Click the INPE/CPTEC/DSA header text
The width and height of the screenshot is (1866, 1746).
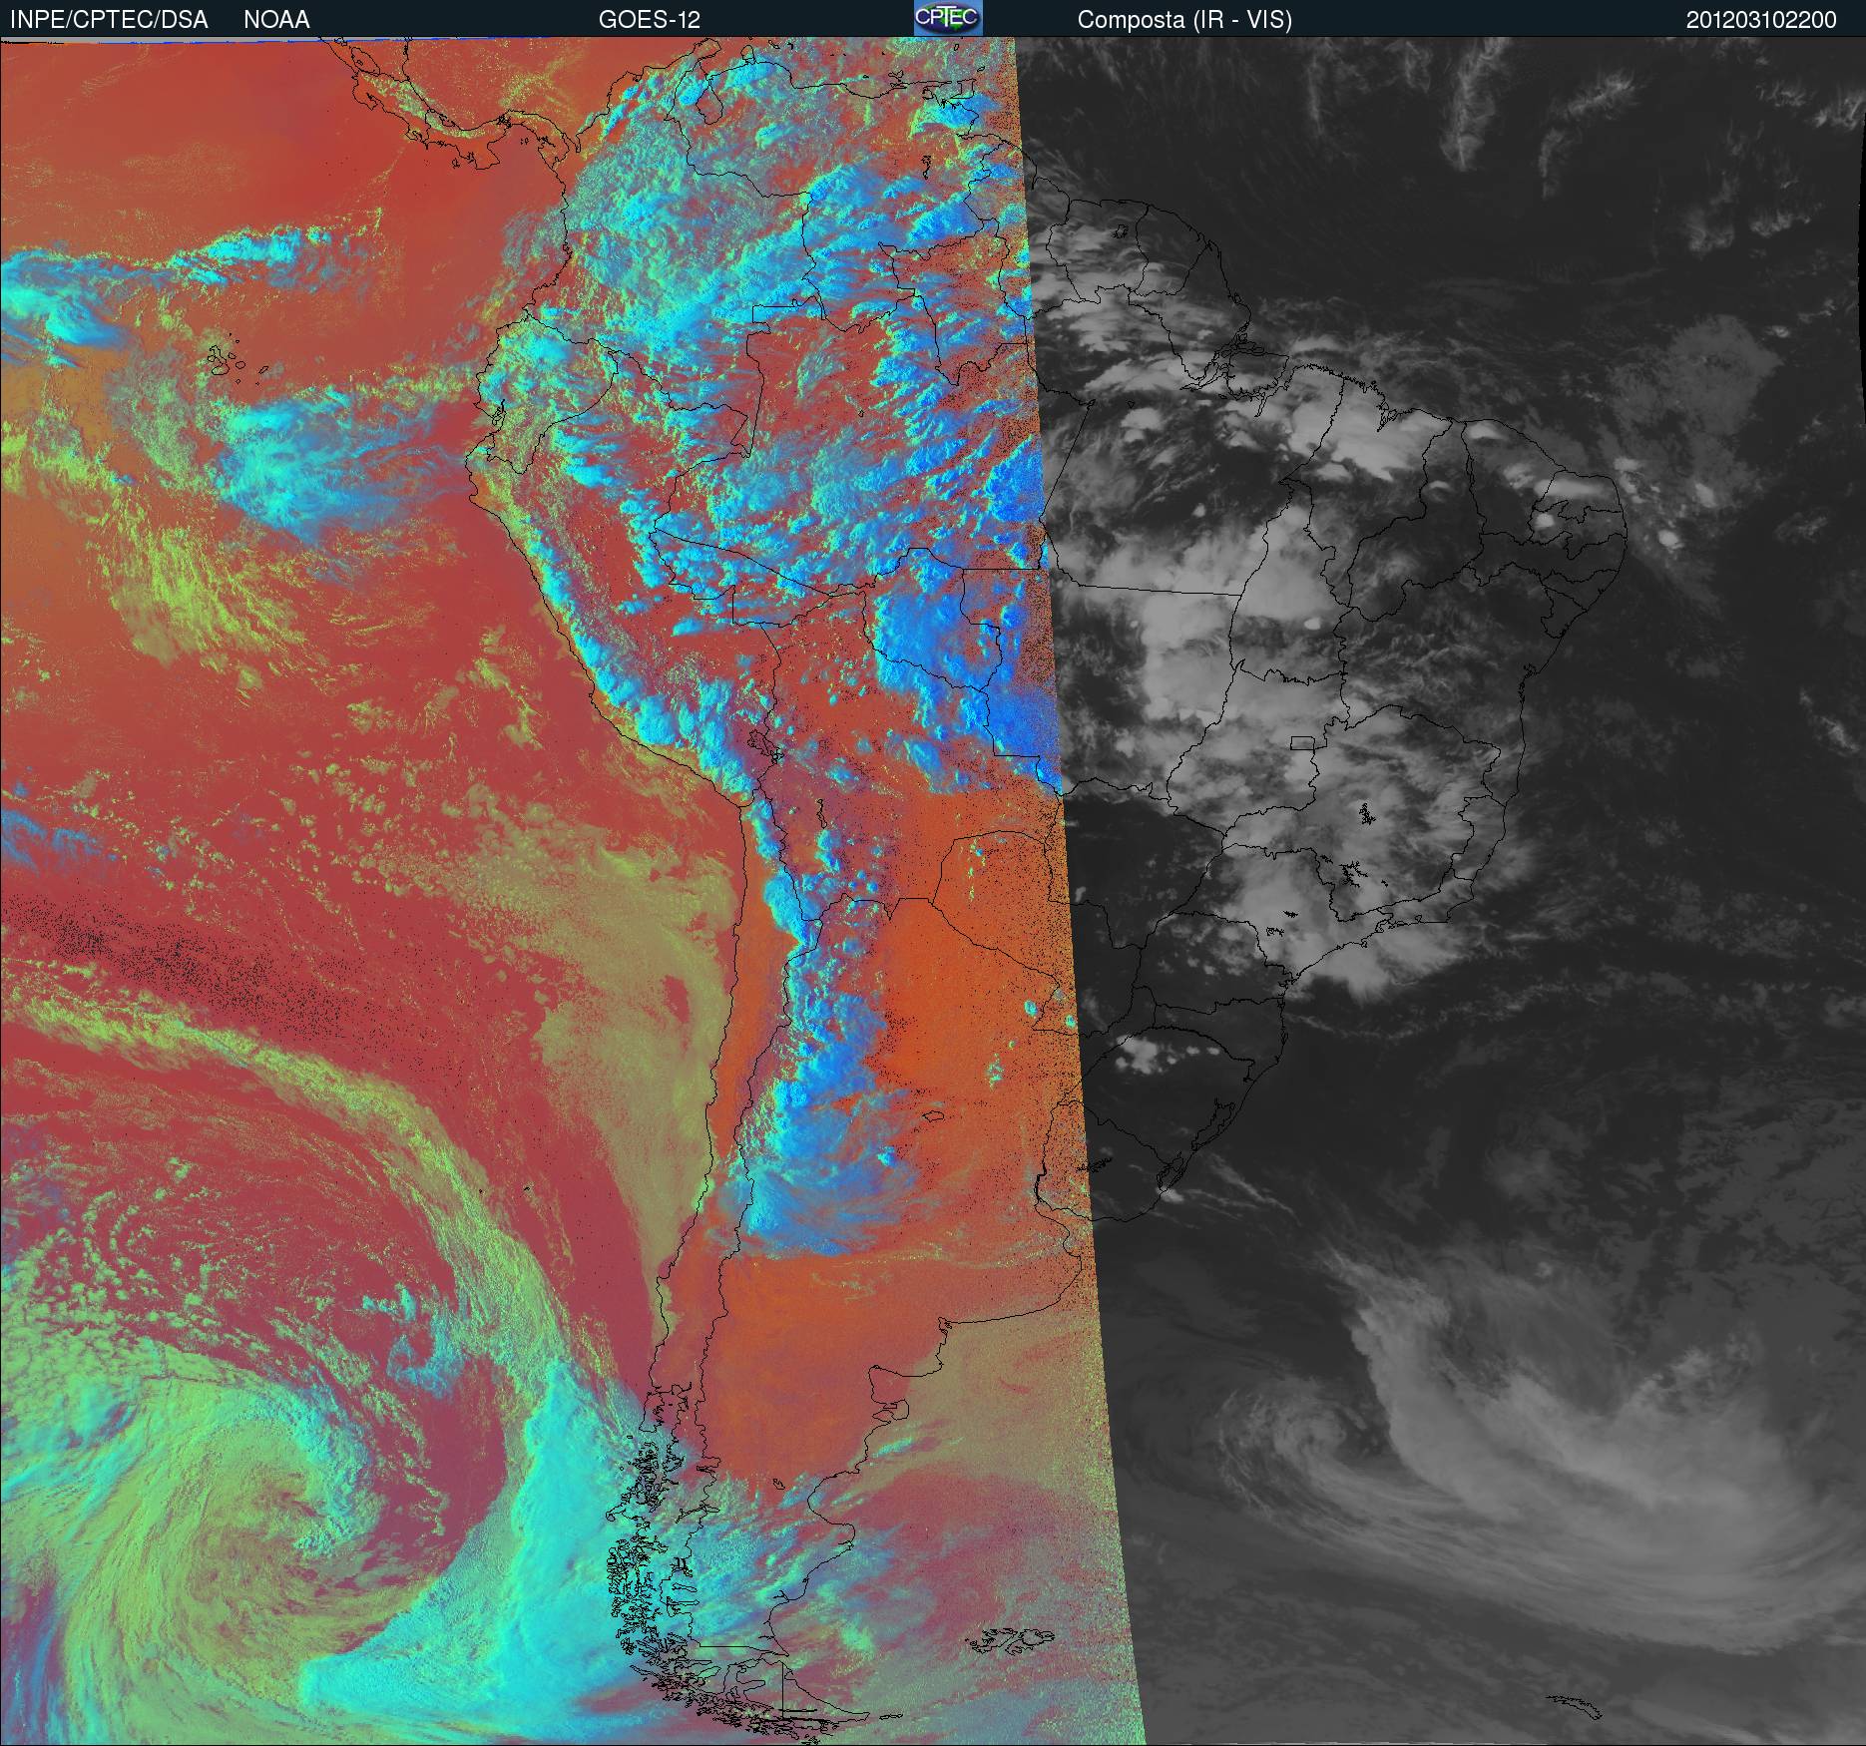coord(109,19)
